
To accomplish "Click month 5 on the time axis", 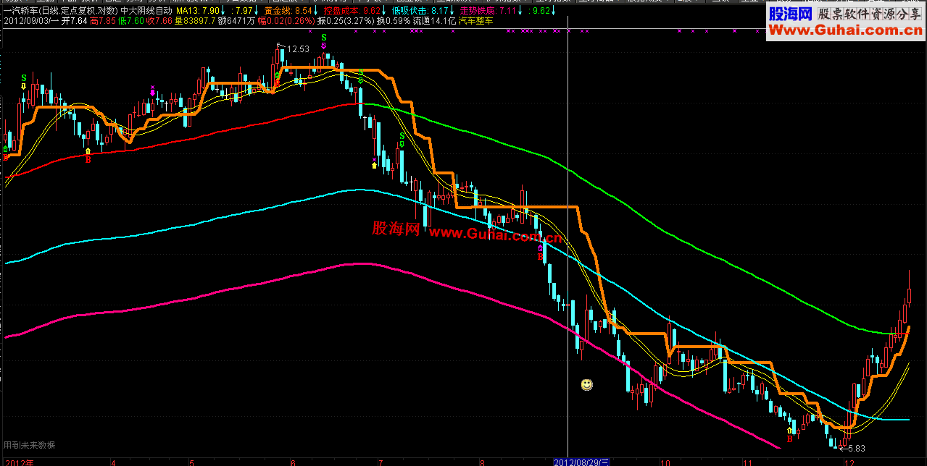I will pyautogui.click(x=191, y=462).
